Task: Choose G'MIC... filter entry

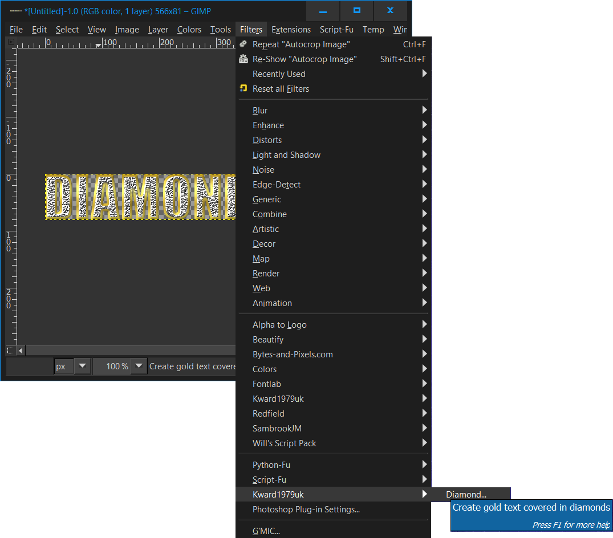Action: (x=333, y=531)
